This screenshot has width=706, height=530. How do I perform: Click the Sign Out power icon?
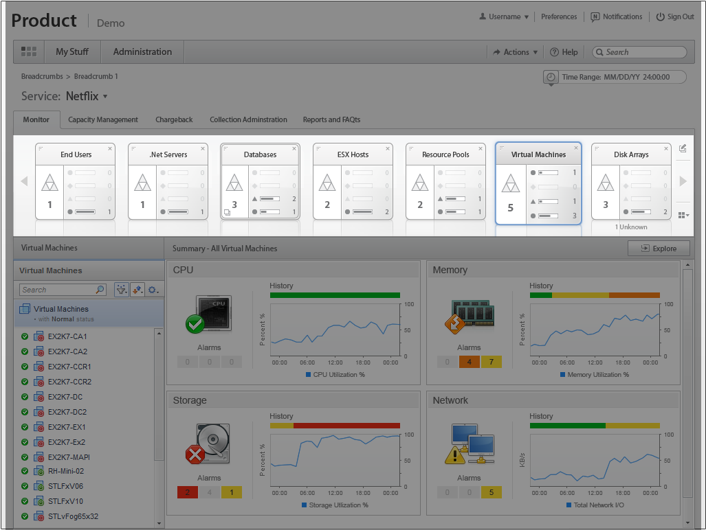coord(661,17)
